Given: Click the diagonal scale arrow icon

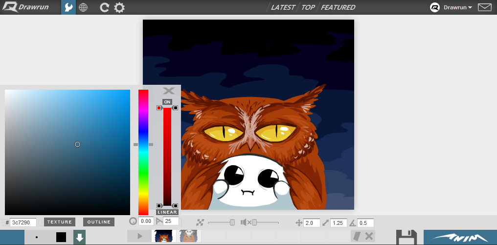Looking at the screenshot, I should click(x=325, y=223).
